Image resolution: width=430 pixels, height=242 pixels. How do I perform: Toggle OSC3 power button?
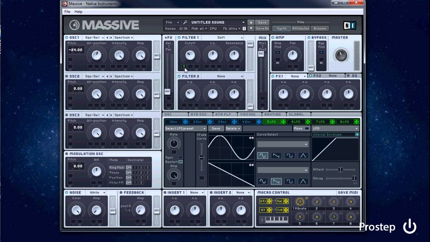[x=67, y=115]
